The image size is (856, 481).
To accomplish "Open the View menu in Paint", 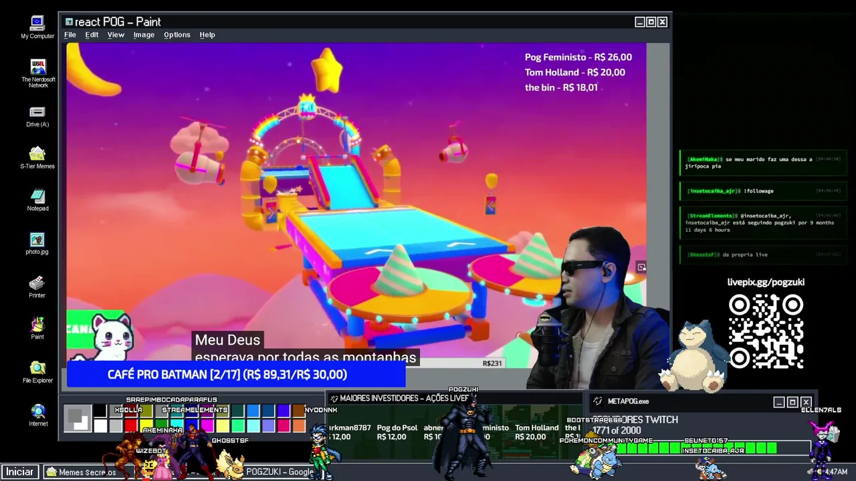I will pos(116,35).
